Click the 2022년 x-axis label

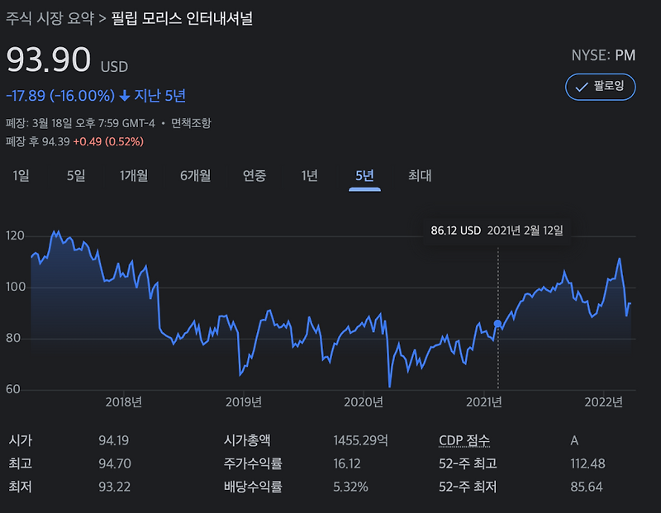(x=604, y=402)
